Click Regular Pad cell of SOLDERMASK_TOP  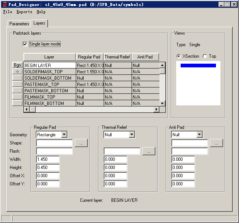(x=90, y=72)
